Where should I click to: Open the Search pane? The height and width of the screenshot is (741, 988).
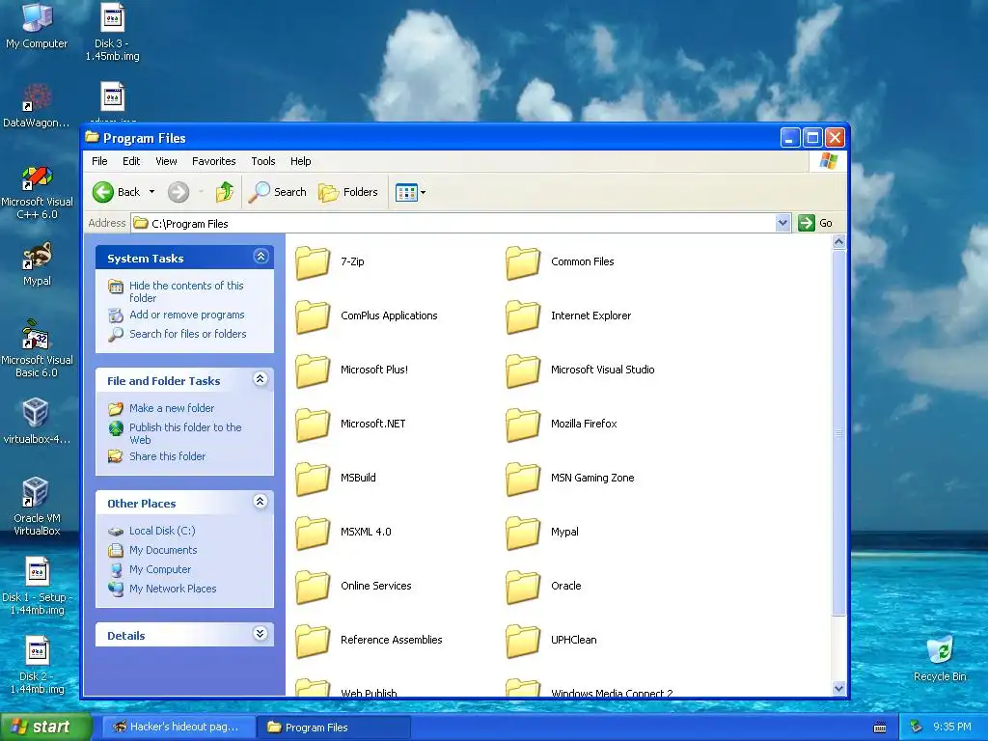278,192
